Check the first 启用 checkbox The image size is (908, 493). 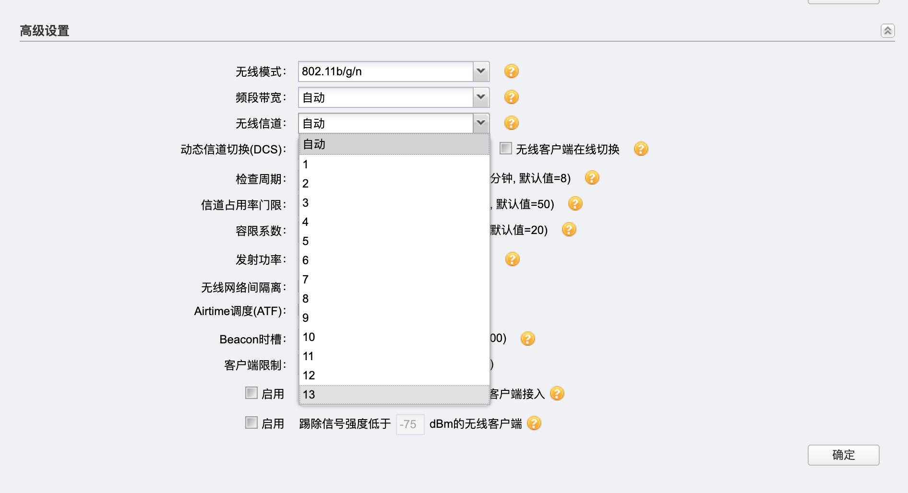click(251, 393)
